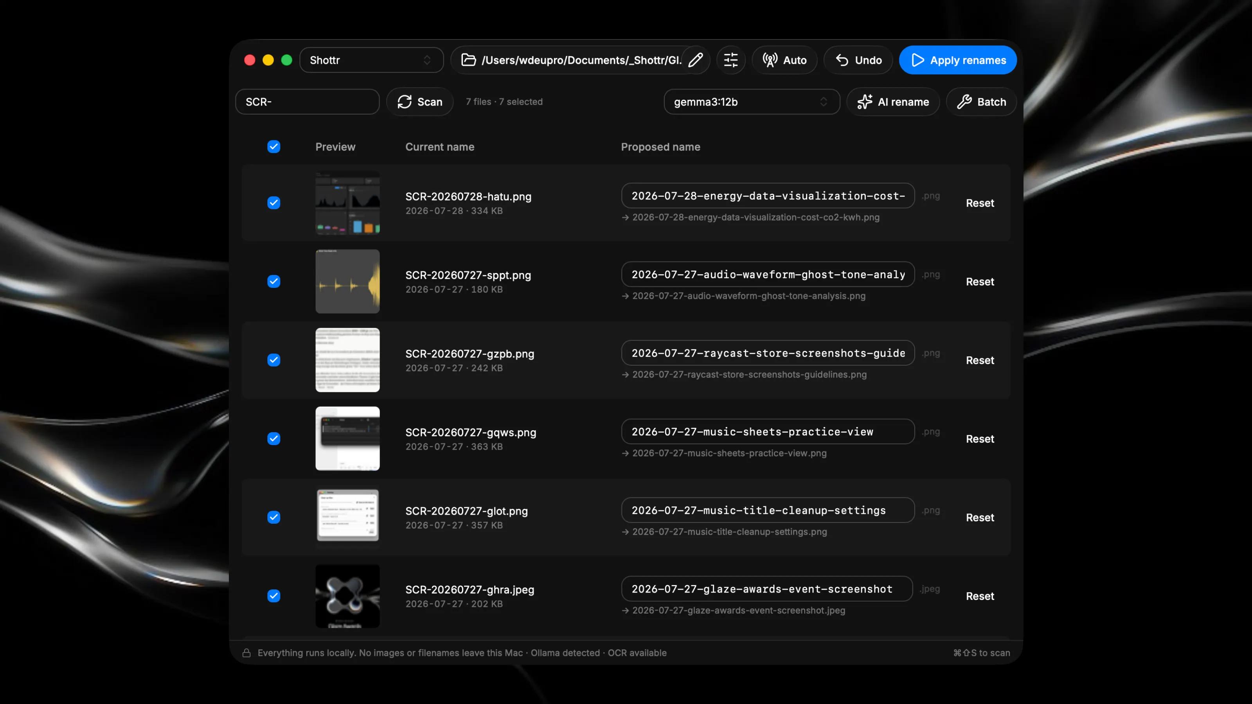This screenshot has height=704, width=1252.
Task: Reset the SCR-20260727-glot.png proposed name
Action: point(980,518)
